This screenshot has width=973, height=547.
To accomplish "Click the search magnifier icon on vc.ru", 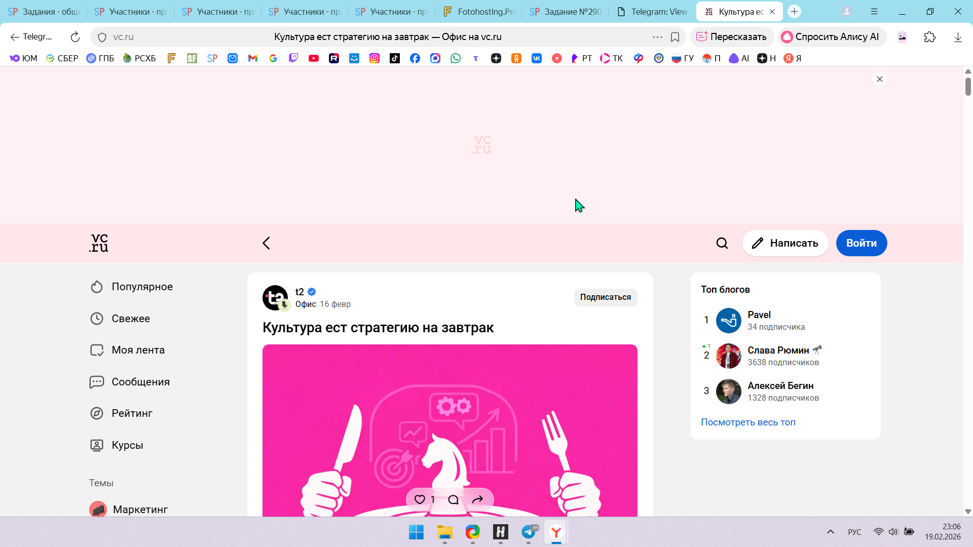I will (x=722, y=243).
